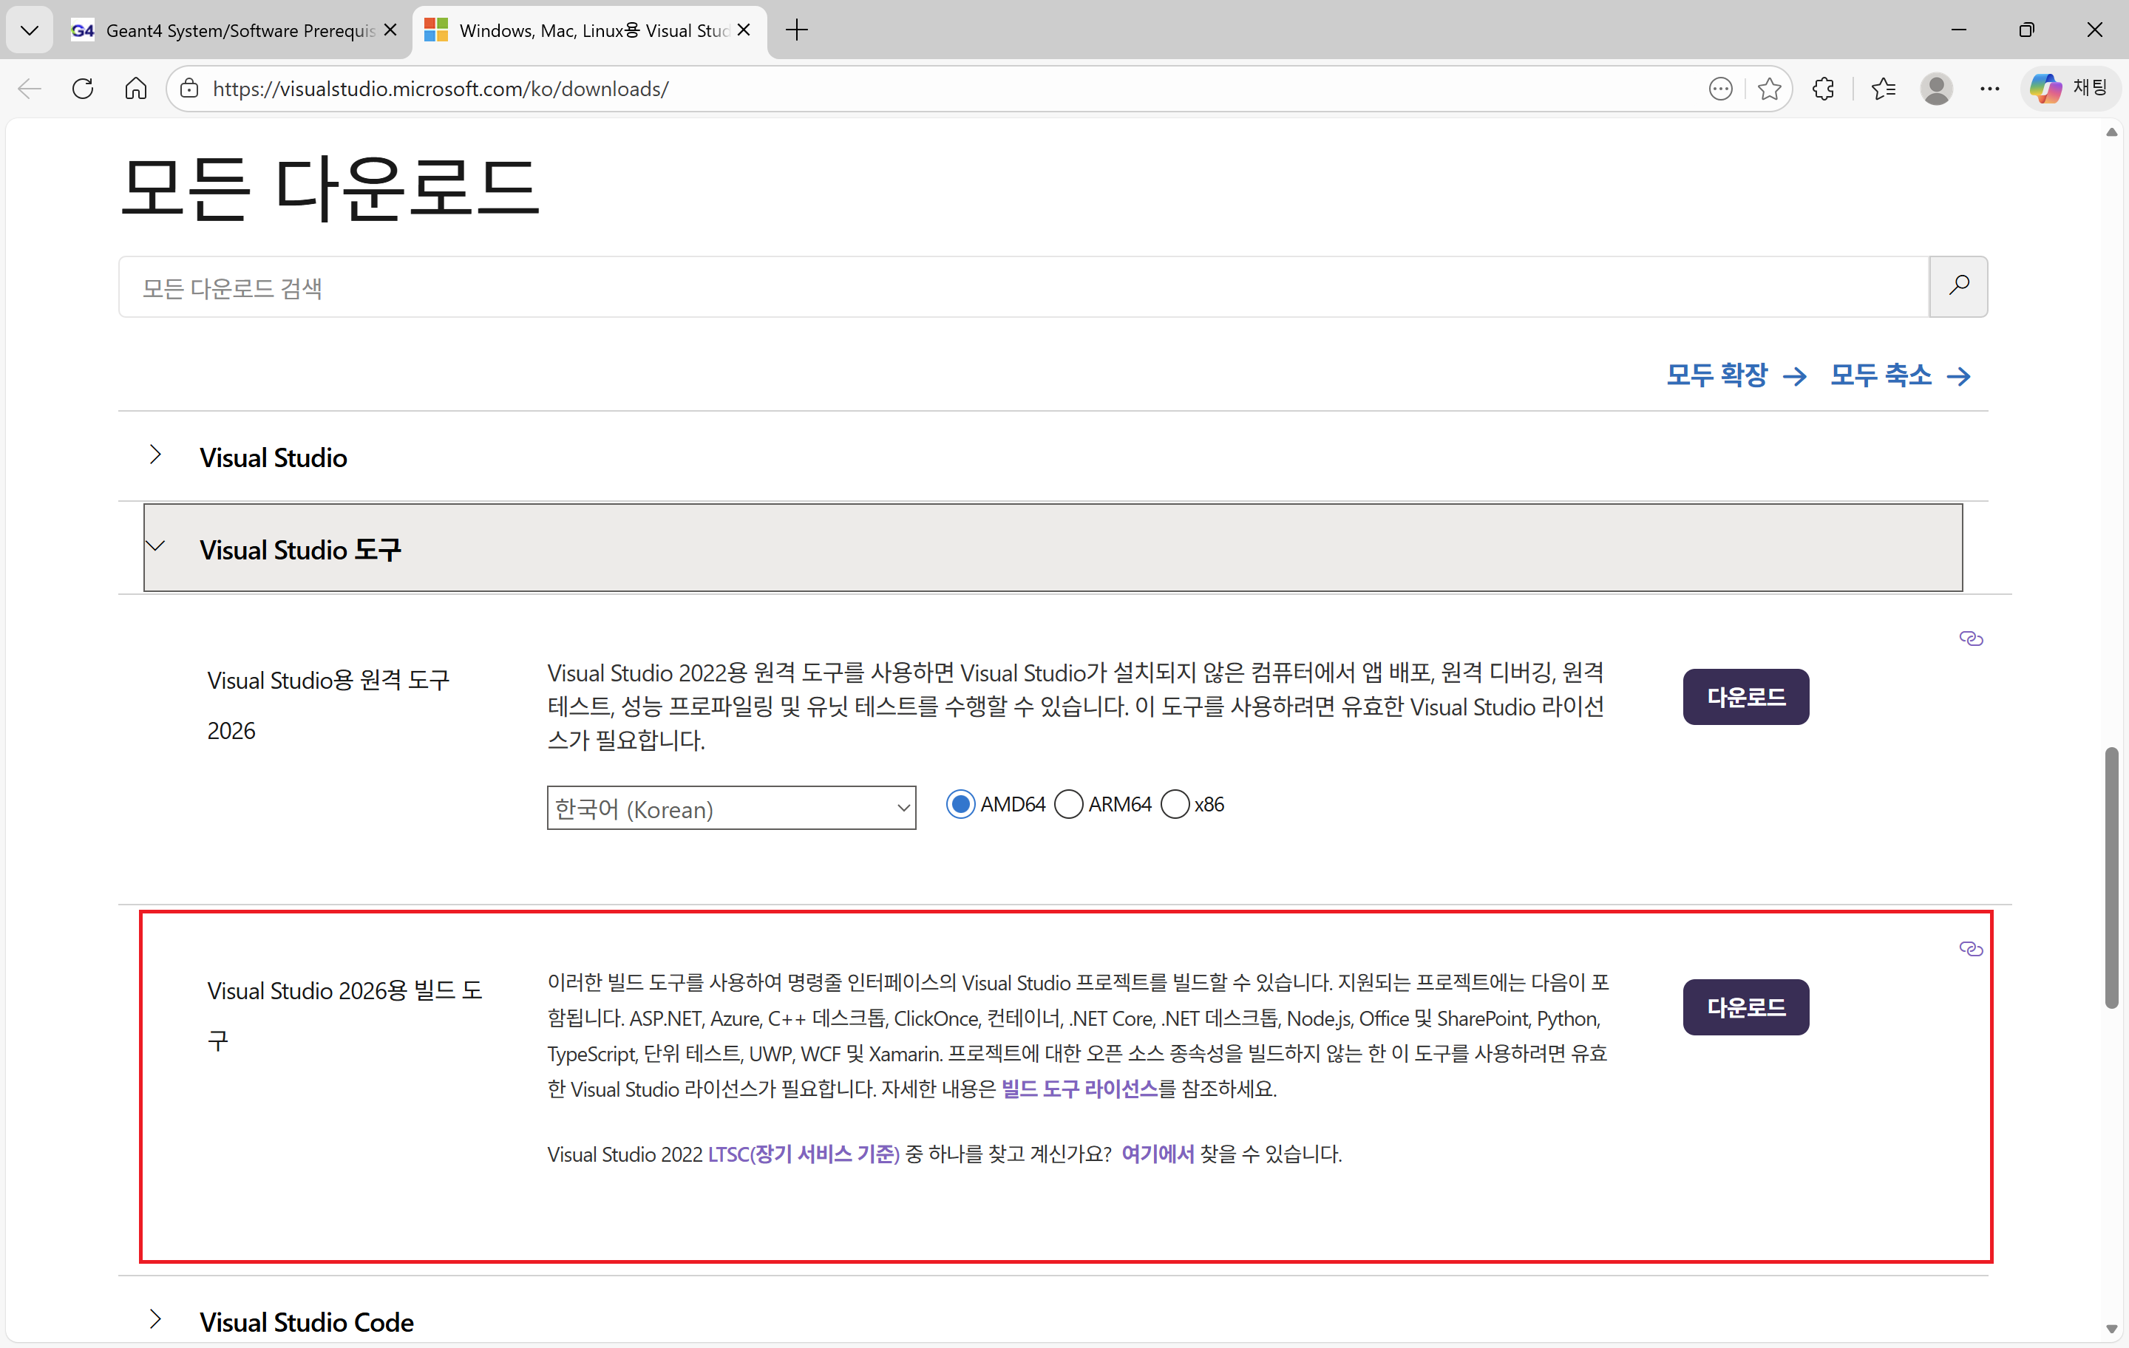
Task: Select the AMD64 radio button
Action: pyautogui.click(x=960, y=804)
